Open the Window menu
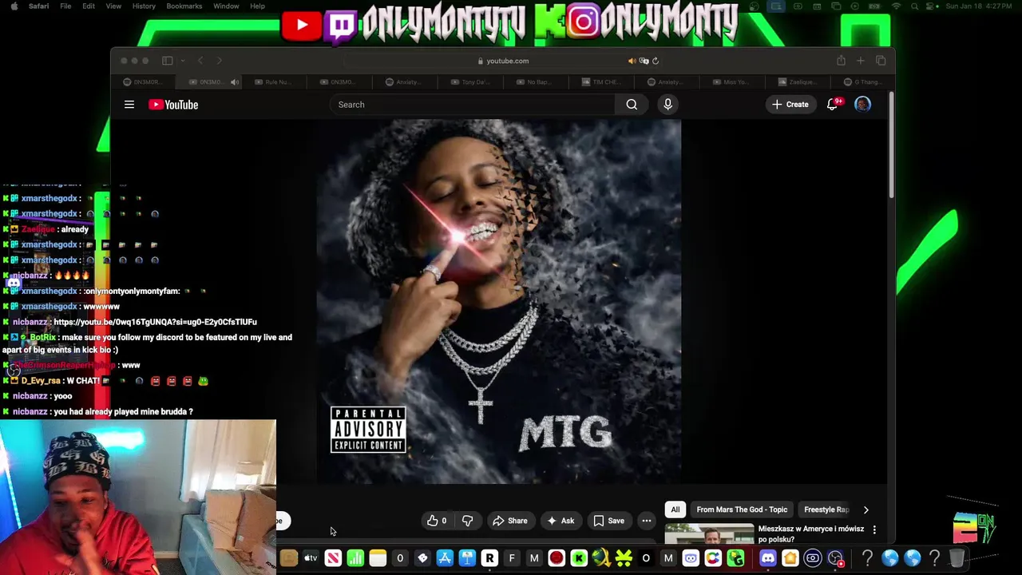1022x575 pixels. (x=226, y=6)
